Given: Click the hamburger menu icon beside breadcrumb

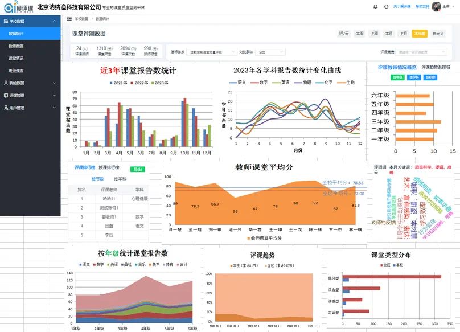Looking at the screenshot, I should tap(69, 19).
